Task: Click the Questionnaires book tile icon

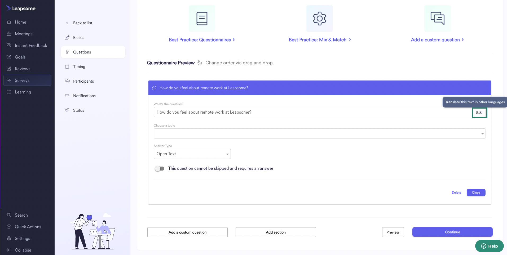Action: click(x=202, y=19)
